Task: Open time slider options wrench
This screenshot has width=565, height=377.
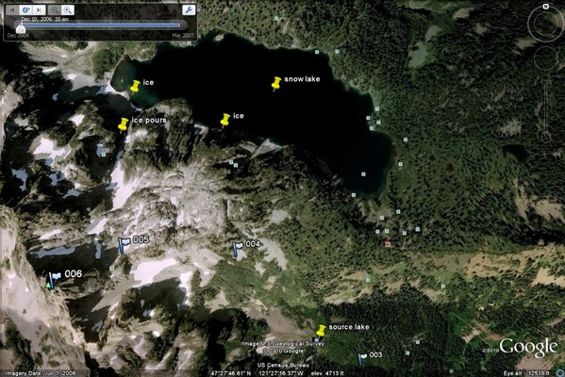Action: (x=189, y=10)
